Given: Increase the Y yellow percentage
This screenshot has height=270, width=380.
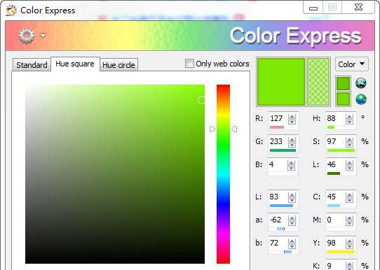Looking at the screenshot, I should click(x=349, y=241).
